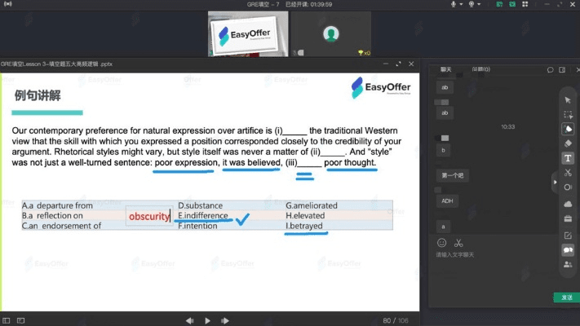Activate the text (T) tool
This screenshot has width=580, height=326.
click(568, 158)
